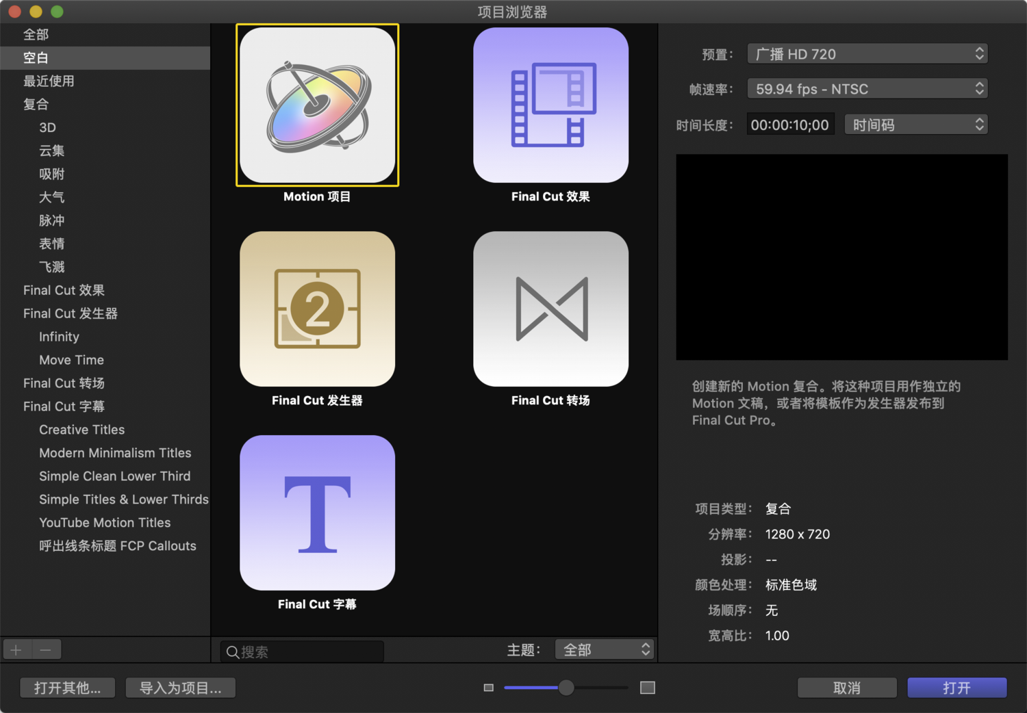Click the 项目类型 value 复合
The height and width of the screenshot is (713, 1027).
(778, 509)
